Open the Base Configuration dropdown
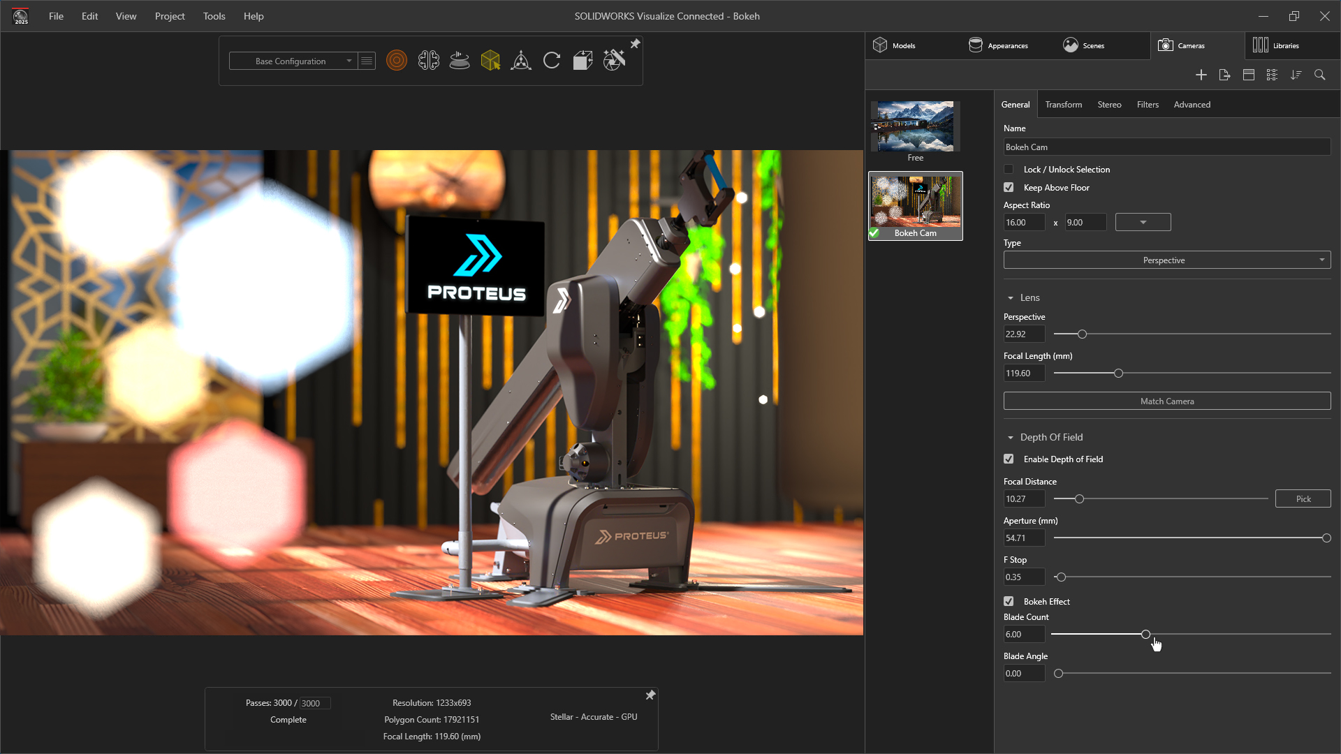The height and width of the screenshot is (754, 1341). point(293,61)
